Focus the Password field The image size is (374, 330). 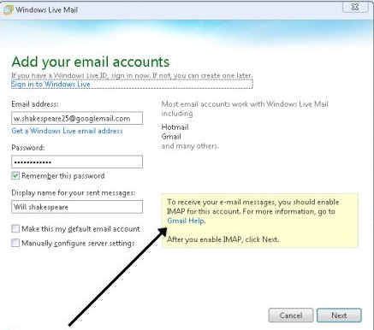(x=77, y=162)
